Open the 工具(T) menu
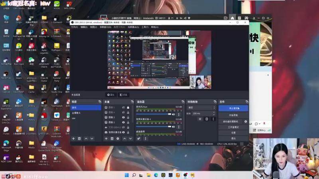The image size is (319, 179). 145,27
